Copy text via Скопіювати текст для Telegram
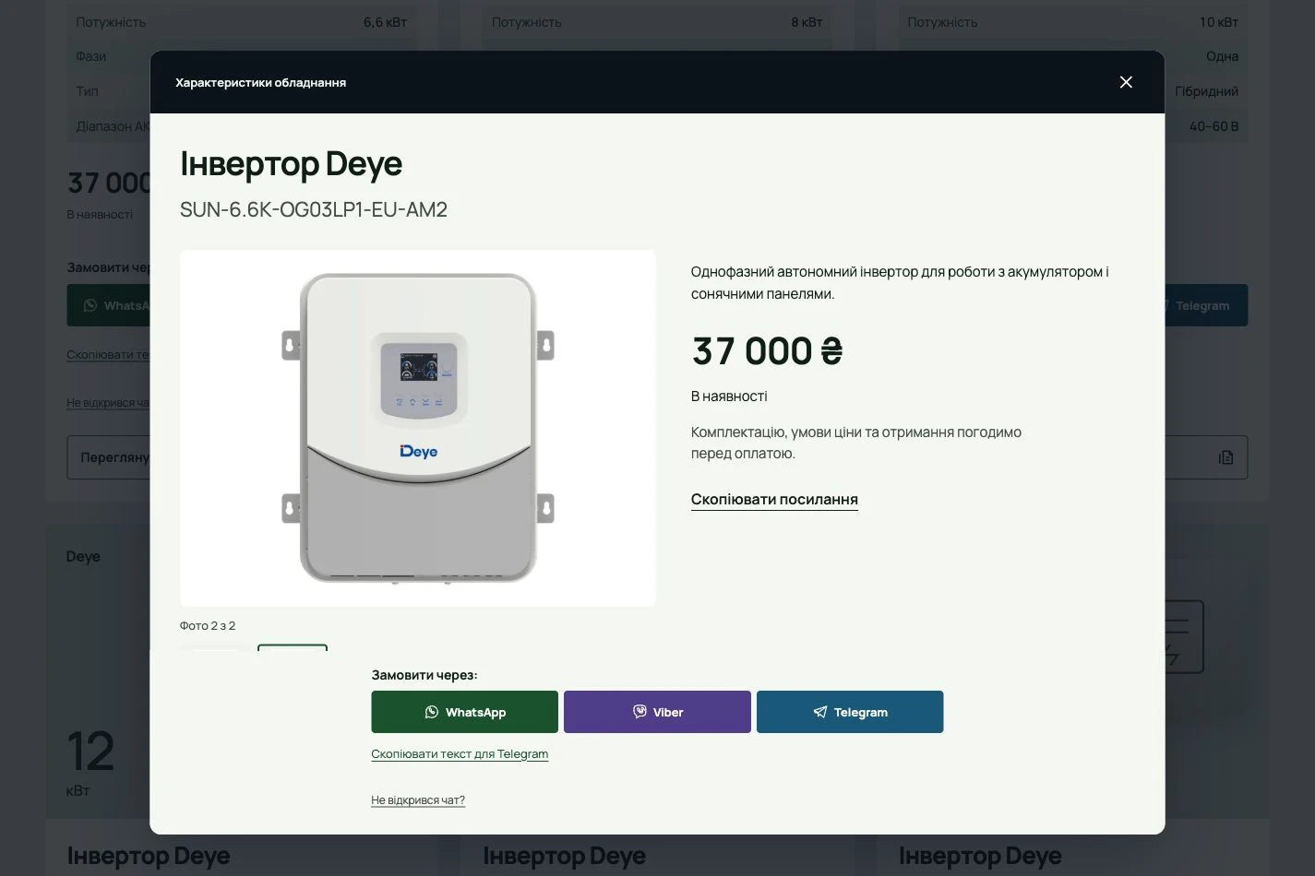Viewport: 1315px width, 876px height. tap(460, 754)
